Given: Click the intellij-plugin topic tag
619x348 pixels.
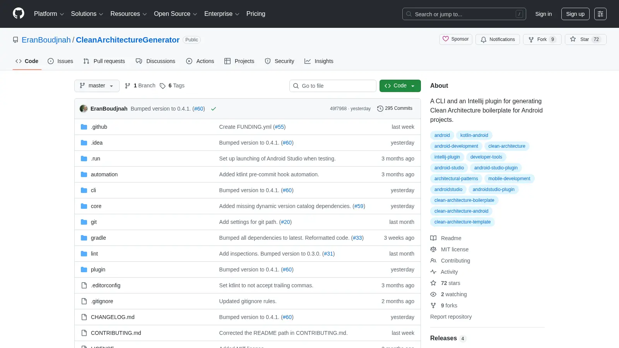Looking at the screenshot, I should pyautogui.click(x=447, y=157).
